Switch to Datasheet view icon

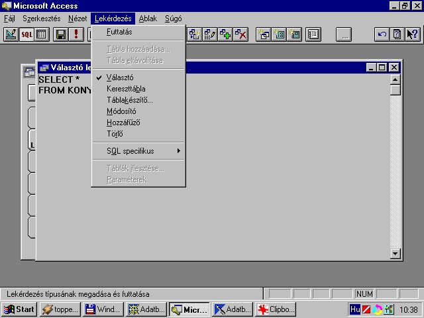(x=42, y=34)
